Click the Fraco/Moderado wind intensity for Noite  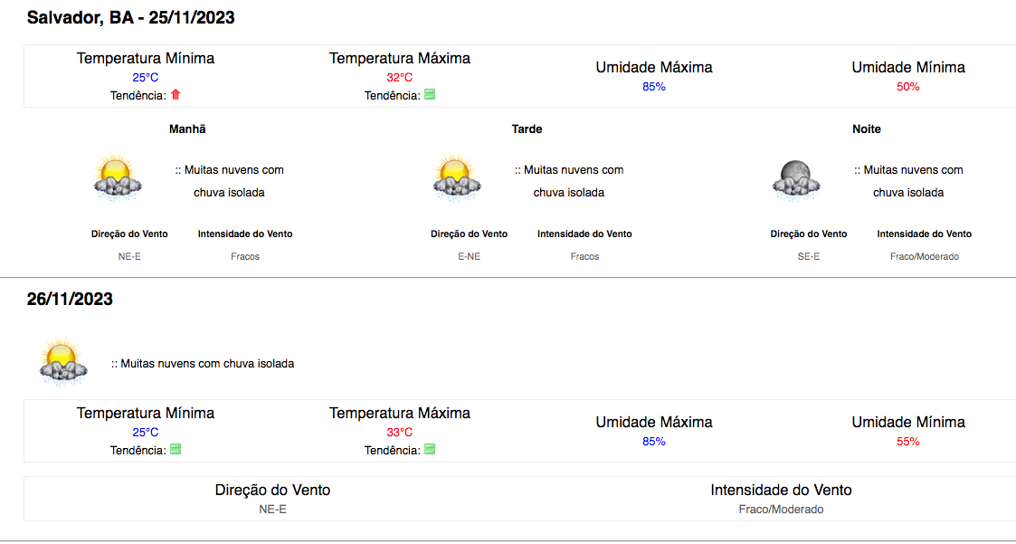925,256
